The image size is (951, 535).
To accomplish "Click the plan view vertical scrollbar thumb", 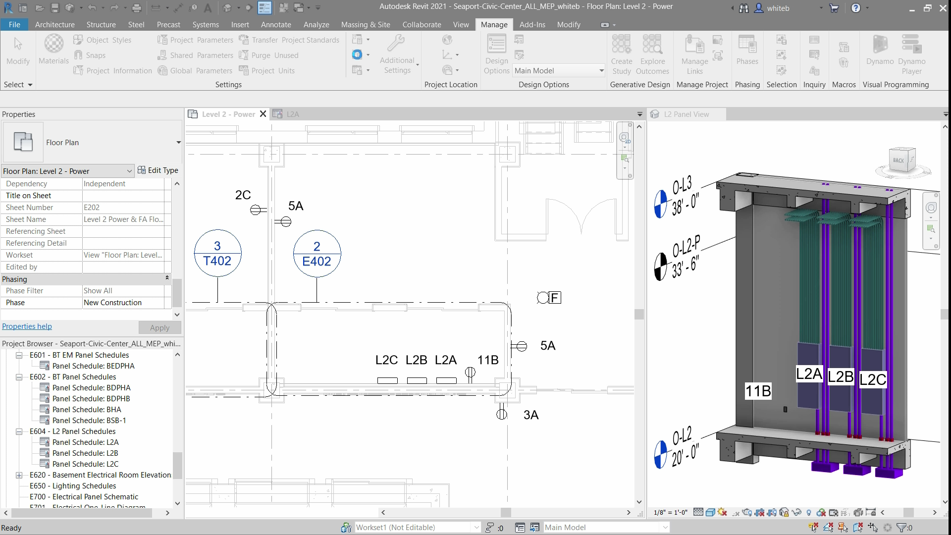I will coord(639,314).
